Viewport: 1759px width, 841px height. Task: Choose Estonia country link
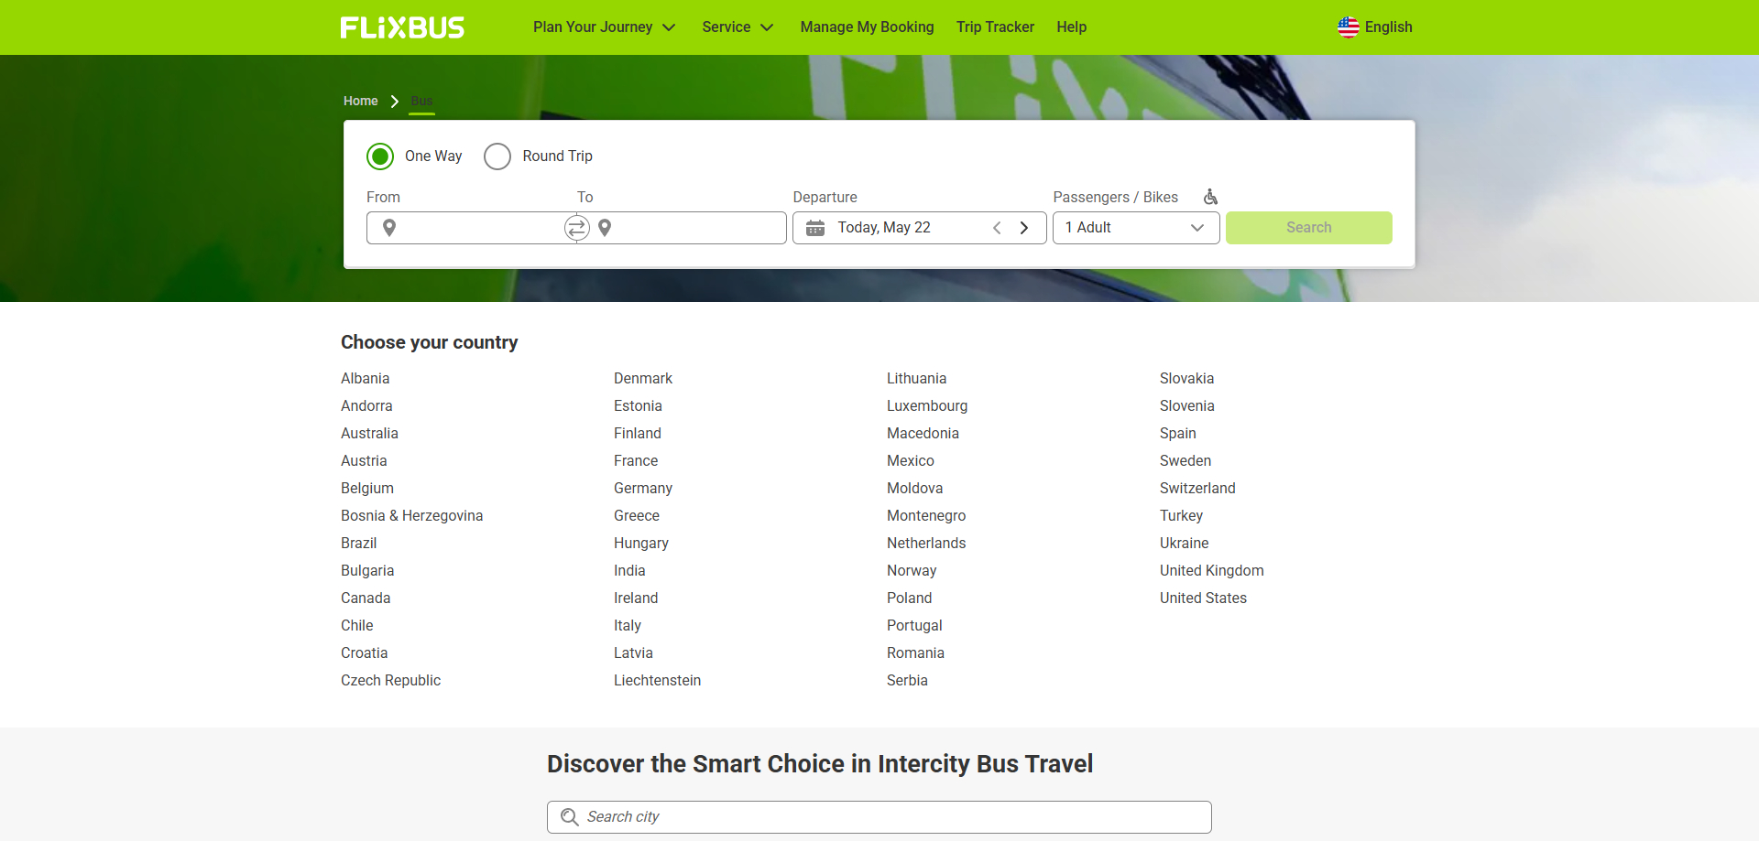tap(638, 406)
